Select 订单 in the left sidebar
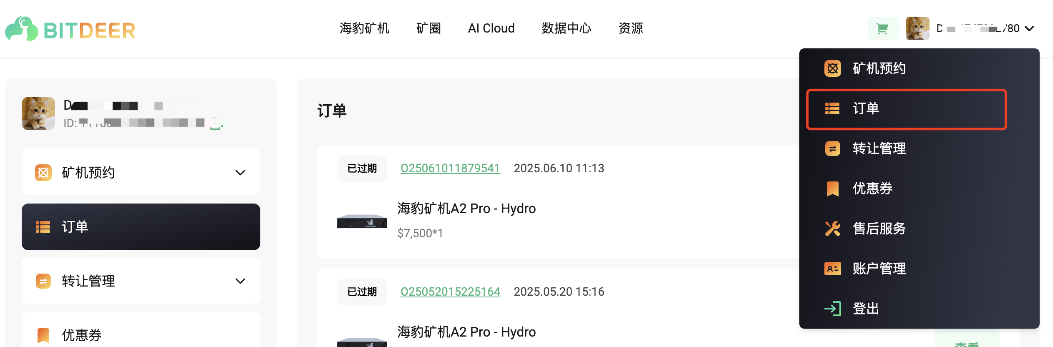1053x347 pixels. tap(141, 227)
